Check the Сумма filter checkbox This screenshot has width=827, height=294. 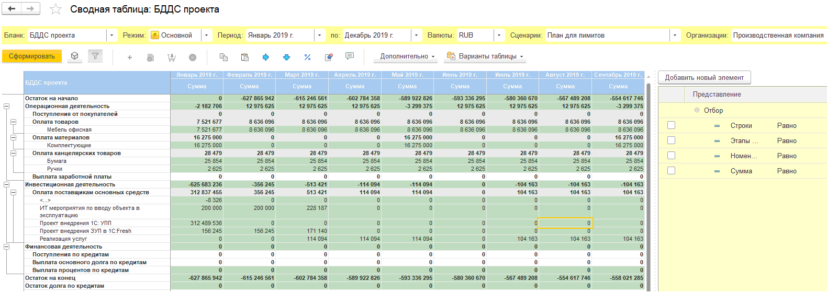click(x=671, y=171)
